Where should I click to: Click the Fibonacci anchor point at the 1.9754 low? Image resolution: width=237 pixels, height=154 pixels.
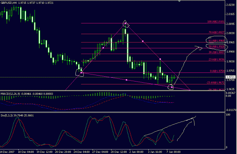(x=81, y=72)
